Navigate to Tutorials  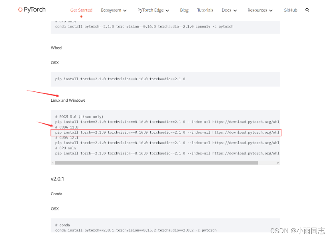pyautogui.click(x=205, y=10)
